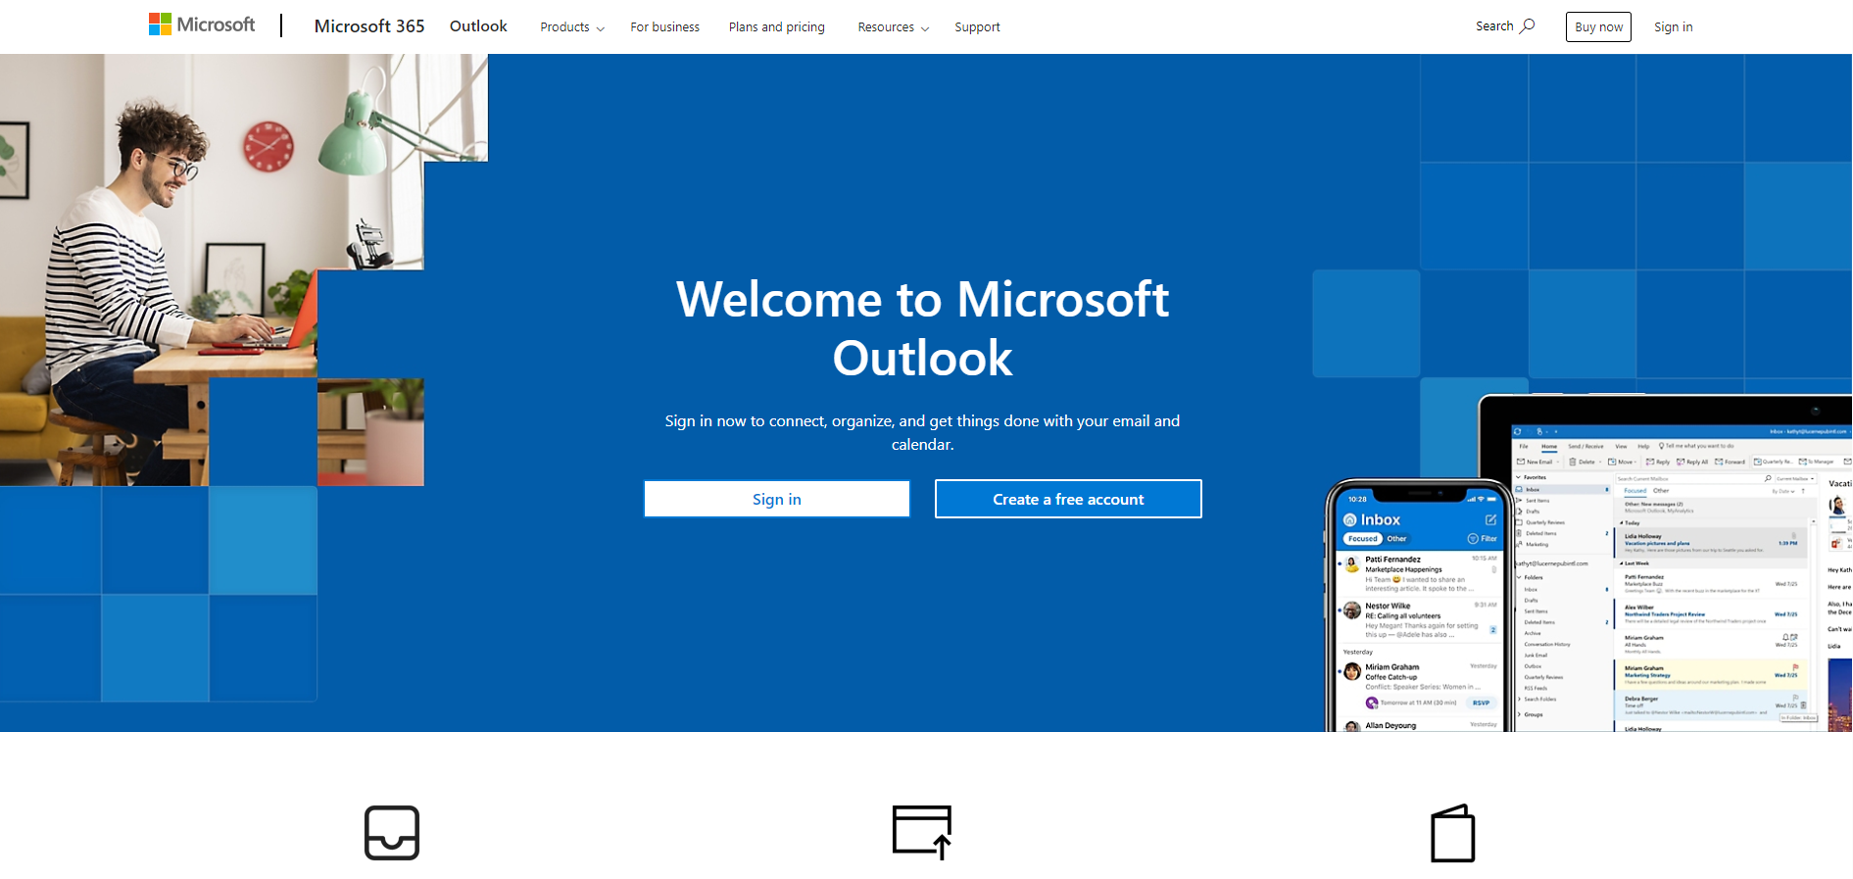Click the white Sign in button
Image resolution: width=1853 pixels, height=879 pixels.
[777, 499]
